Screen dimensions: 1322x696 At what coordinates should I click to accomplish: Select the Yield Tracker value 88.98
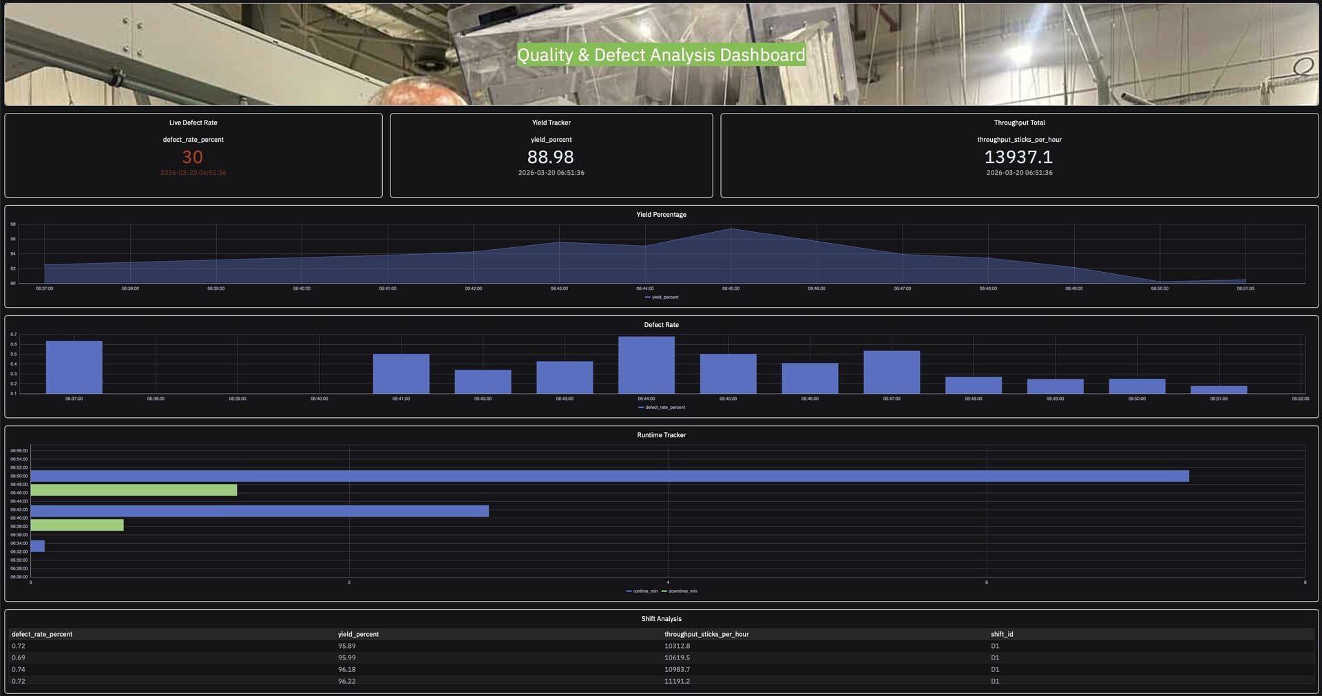pyautogui.click(x=551, y=158)
